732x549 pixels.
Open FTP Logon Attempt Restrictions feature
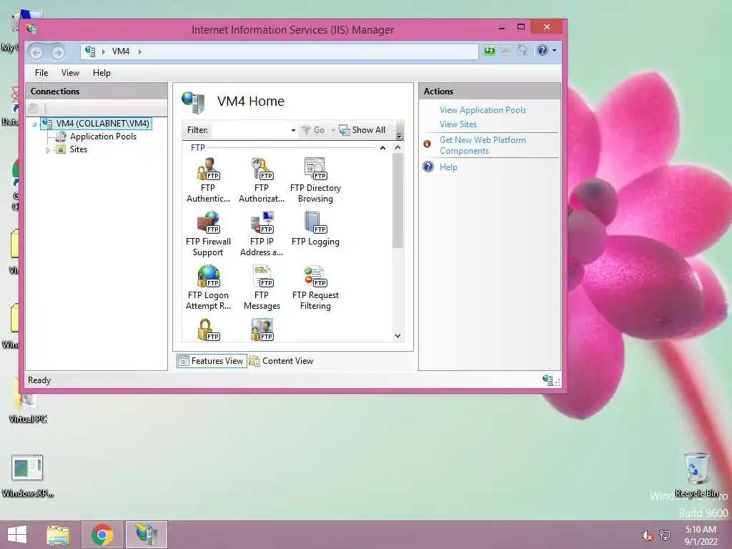(x=208, y=287)
